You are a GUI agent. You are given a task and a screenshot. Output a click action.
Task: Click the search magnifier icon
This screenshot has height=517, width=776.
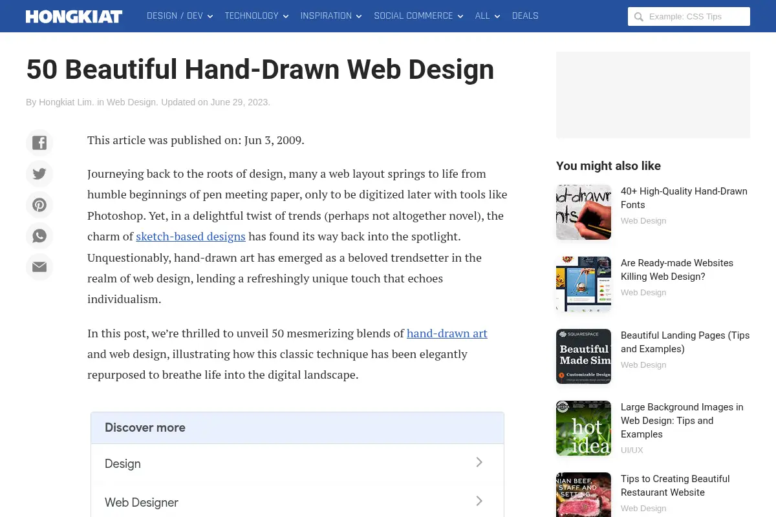(639, 17)
